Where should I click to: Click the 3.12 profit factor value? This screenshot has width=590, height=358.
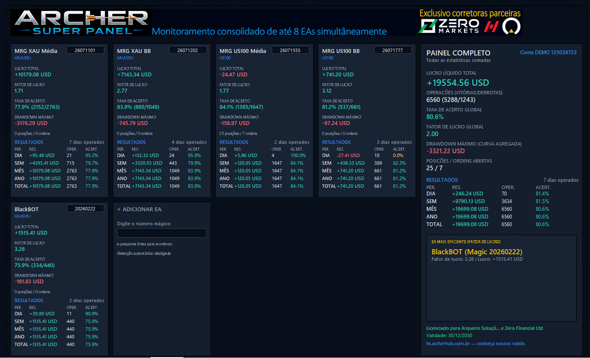(x=327, y=91)
